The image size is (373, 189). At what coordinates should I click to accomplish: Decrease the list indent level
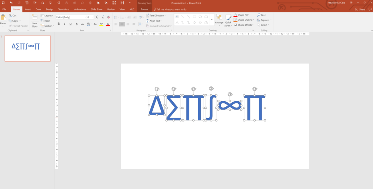tap(129, 17)
